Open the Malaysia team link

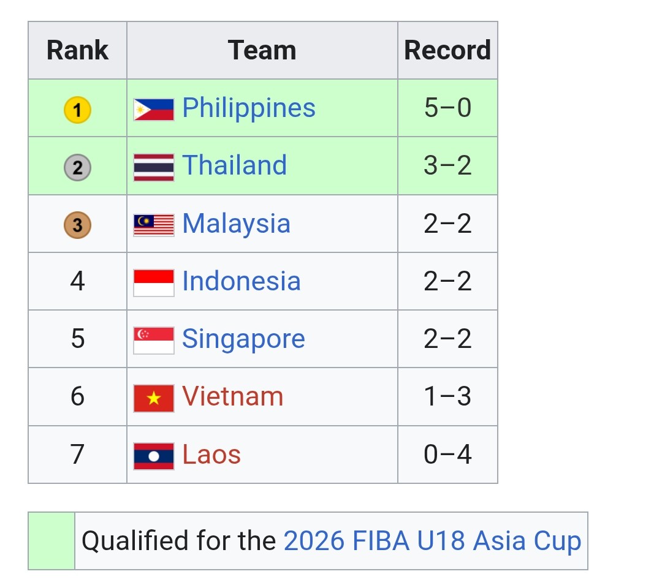(x=237, y=224)
